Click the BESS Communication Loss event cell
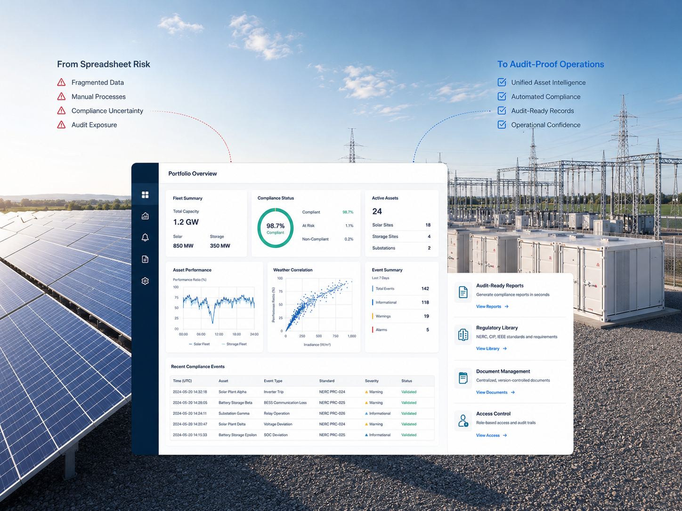 285,403
